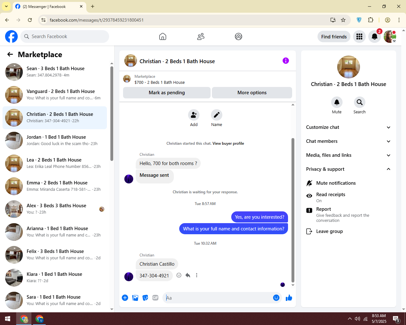Open the $700 Marketplace listing link
Viewport: 406px width, 325px height.
pos(160,82)
